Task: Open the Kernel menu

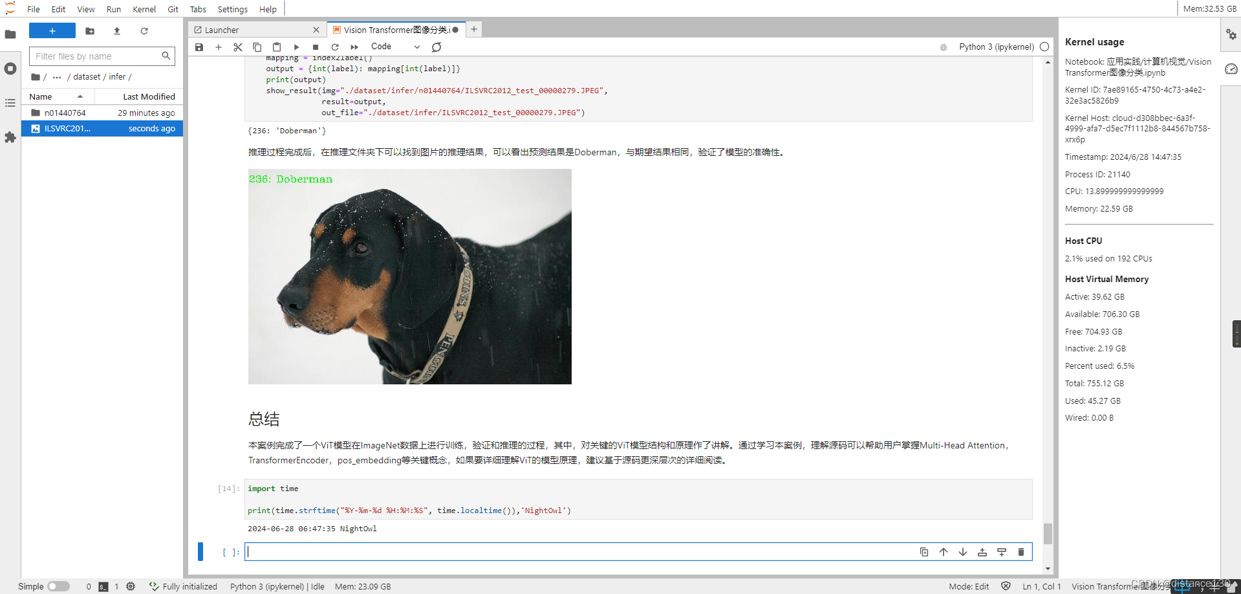Action: (144, 9)
